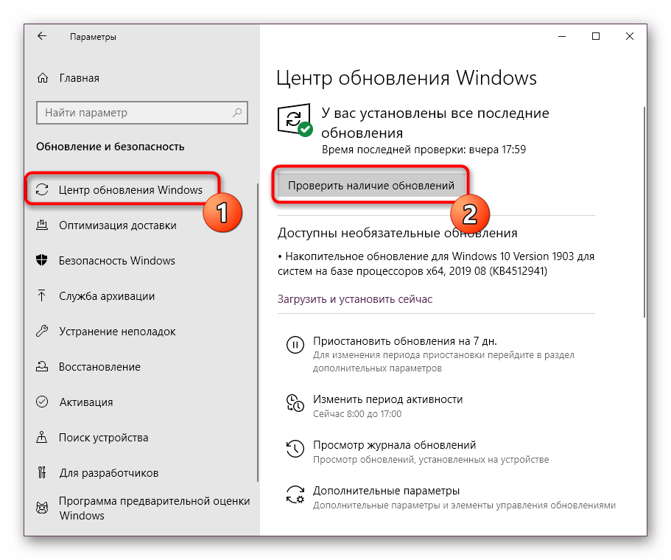This screenshot has height=560, width=671.
Task: Click the Служба архивации arrow icon
Action: (x=42, y=295)
